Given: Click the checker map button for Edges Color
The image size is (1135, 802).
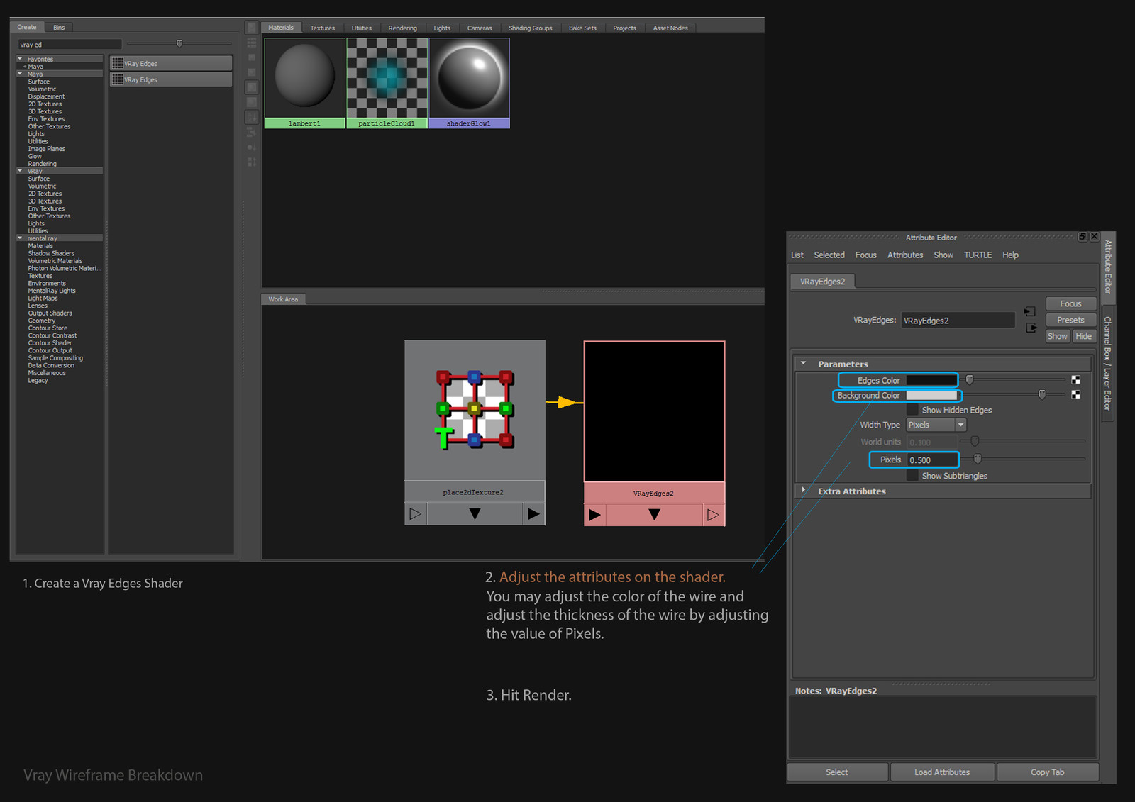Looking at the screenshot, I should [x=1075, y=380].
